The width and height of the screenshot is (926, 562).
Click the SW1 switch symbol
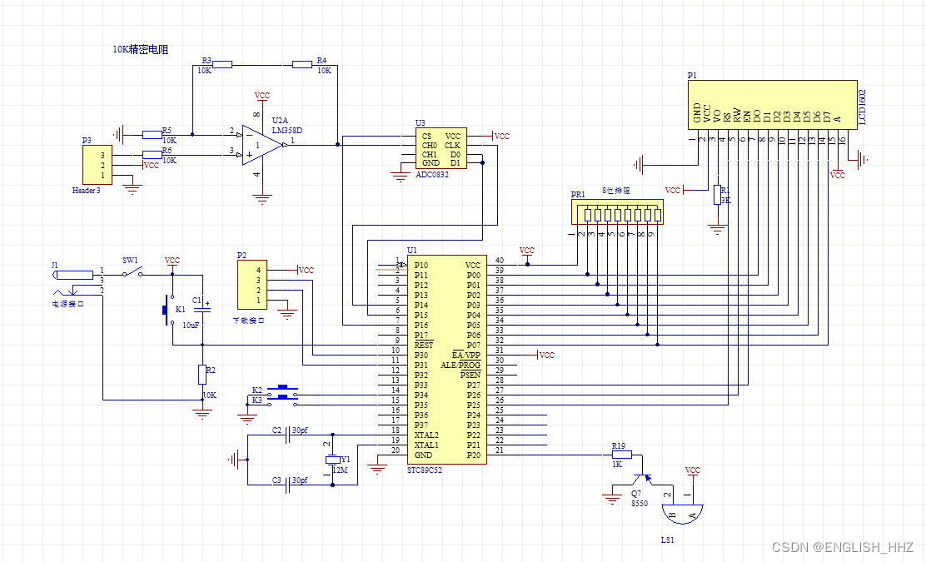pyautogui.click(x=132, y=273)
